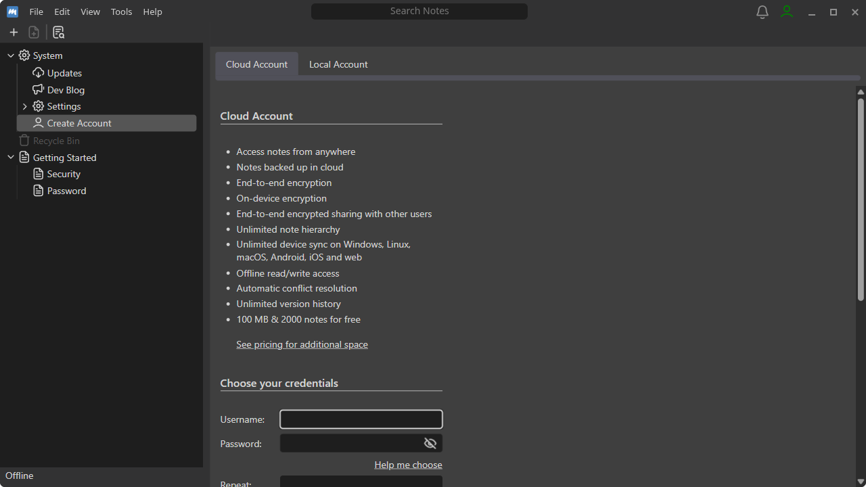Open the Dev Blog megaphone item
Screen dimensions: 866x487
click(x=39, y=89)
